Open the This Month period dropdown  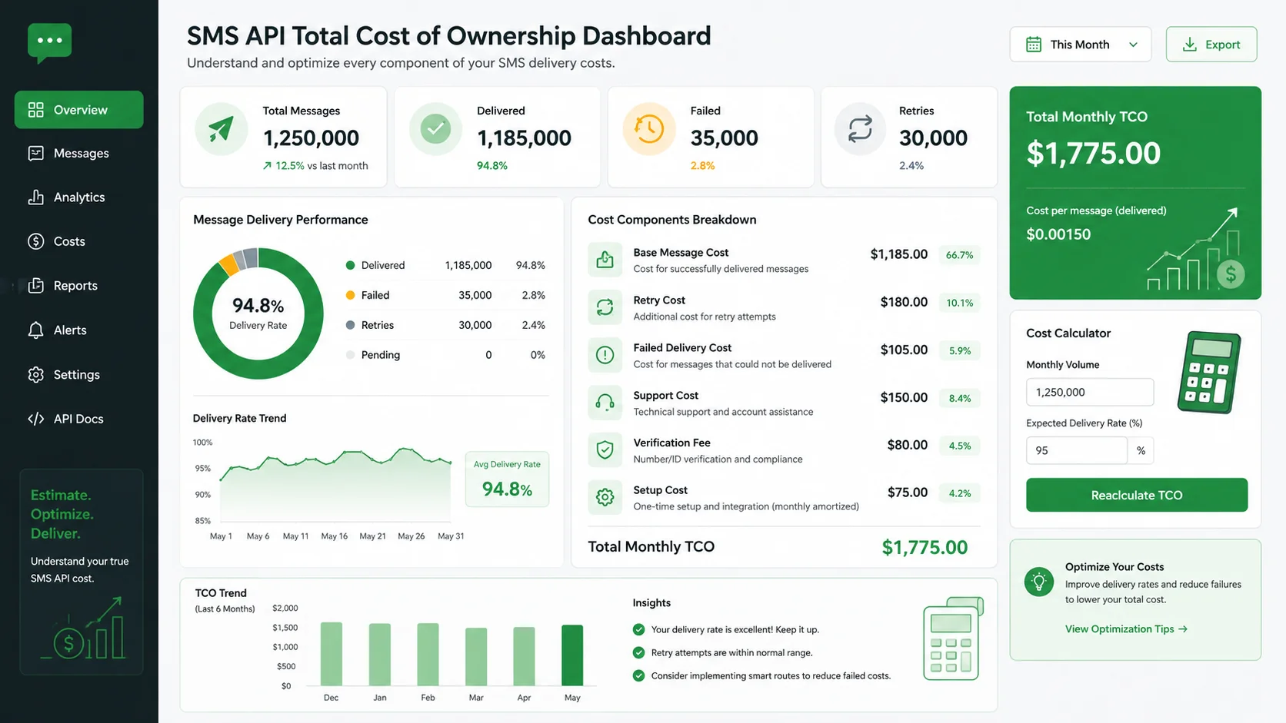coord(1080,45)
